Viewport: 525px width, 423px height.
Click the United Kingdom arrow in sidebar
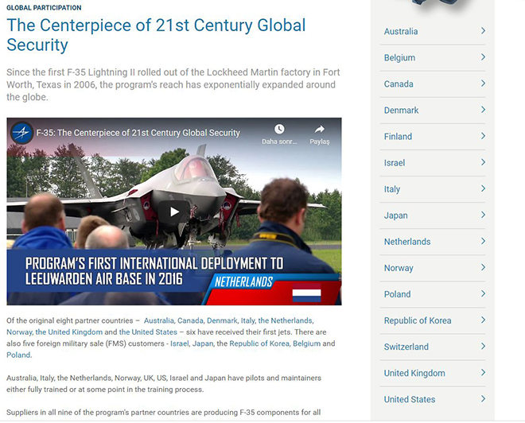[483, 373]
